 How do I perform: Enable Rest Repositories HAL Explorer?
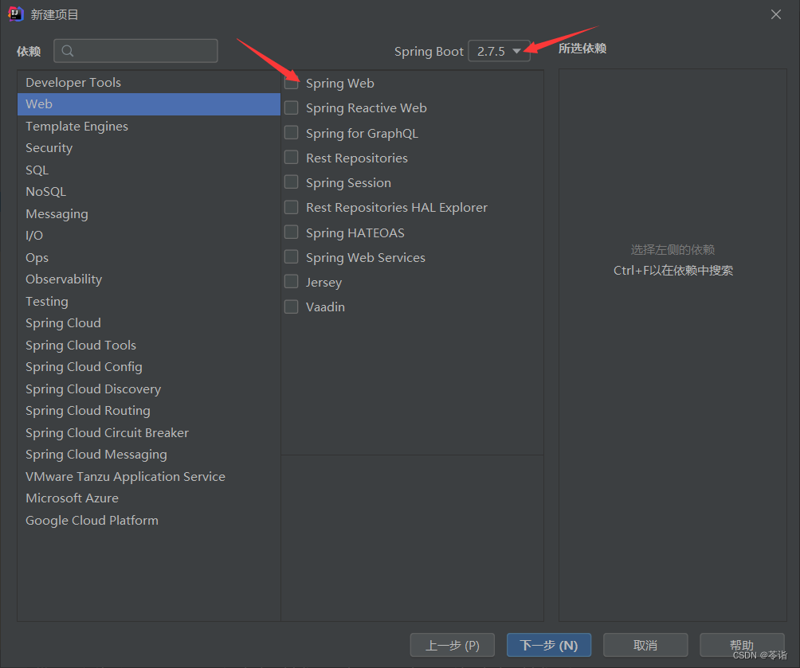click(x=292, y=207)
